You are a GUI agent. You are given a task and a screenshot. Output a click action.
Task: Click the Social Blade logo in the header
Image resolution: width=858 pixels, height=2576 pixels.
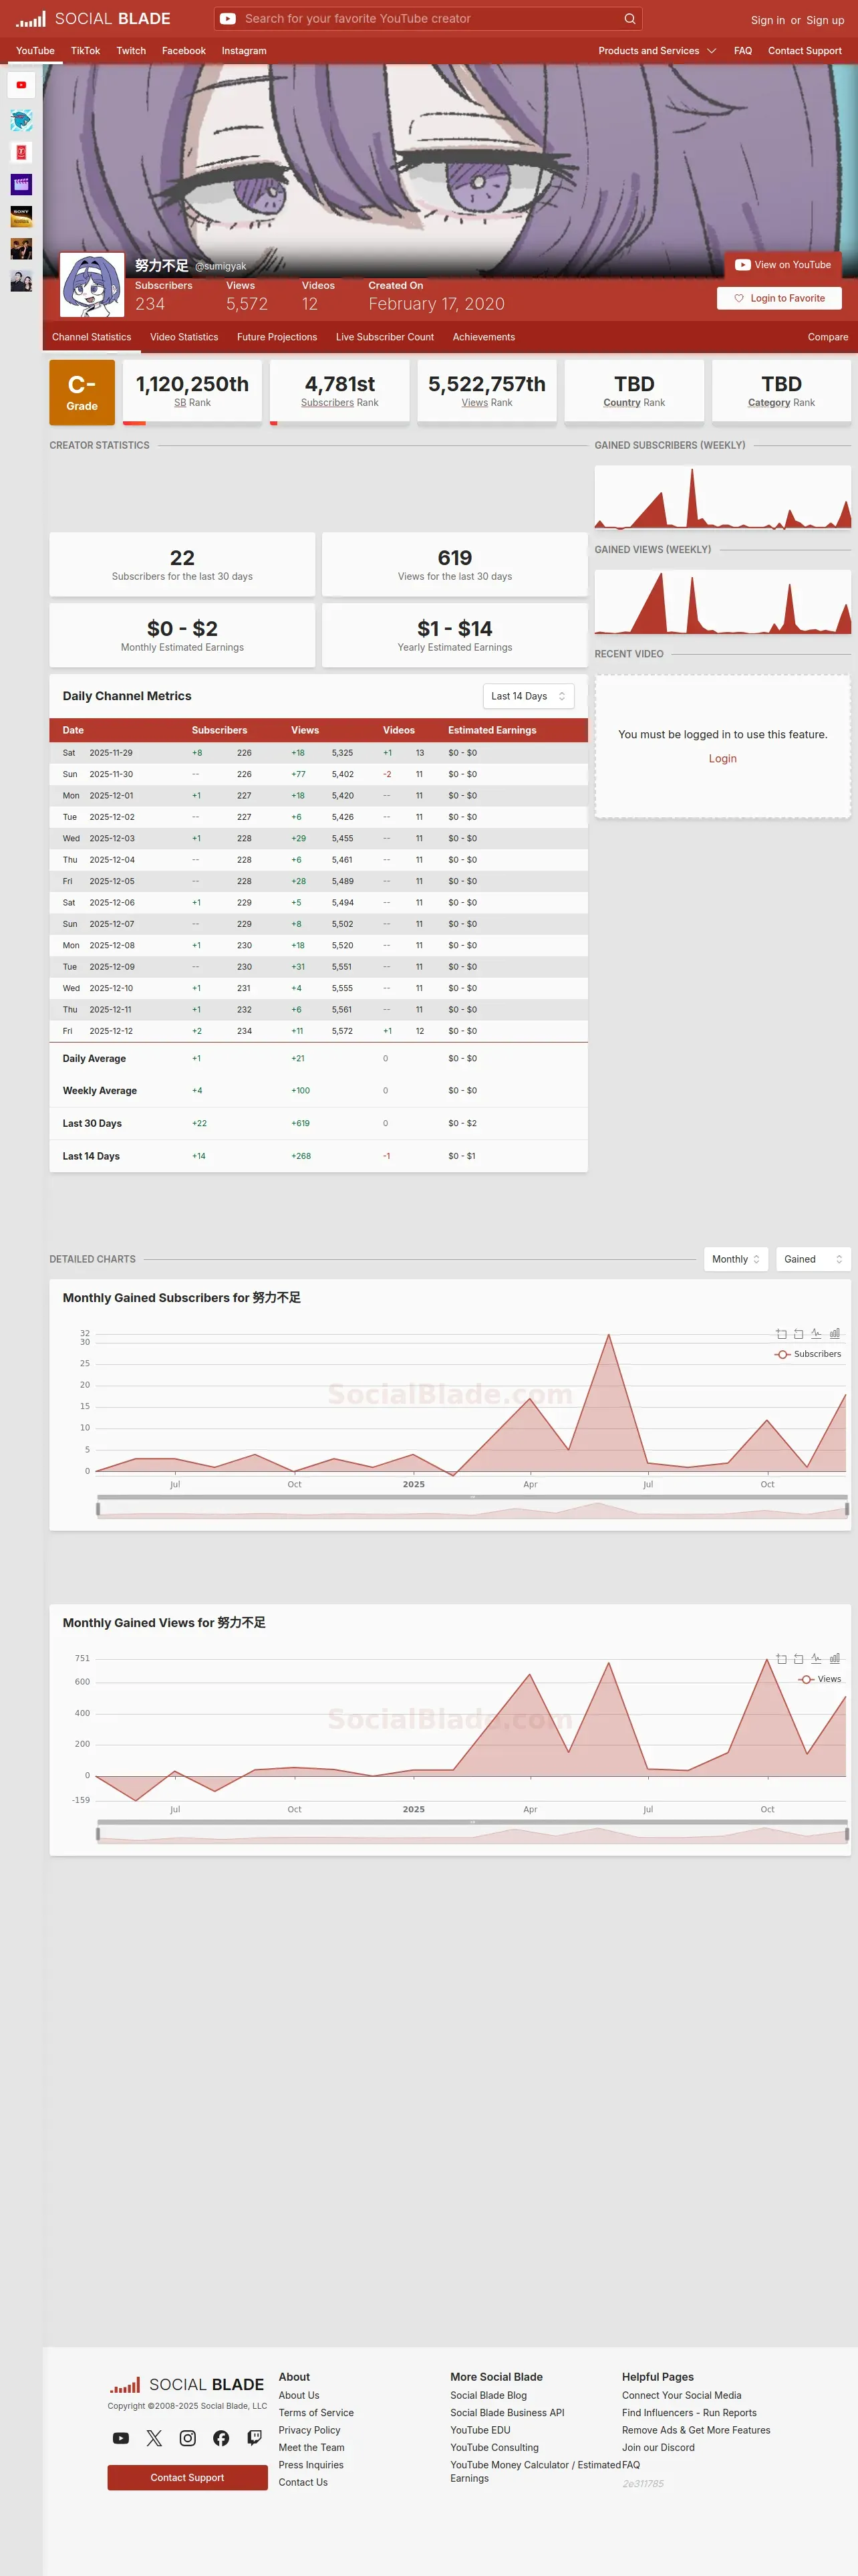tap(93, 19)
